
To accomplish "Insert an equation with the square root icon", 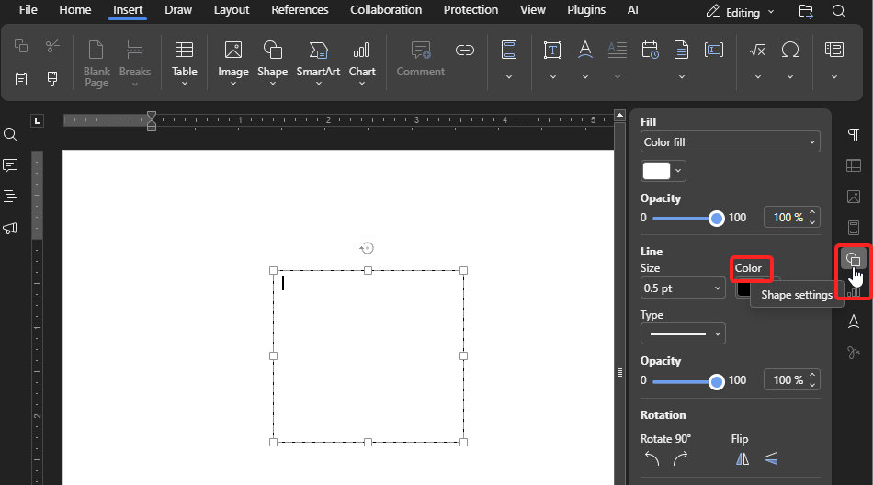I will click(757, 50).
